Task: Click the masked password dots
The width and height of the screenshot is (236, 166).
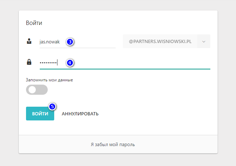Action: pyautogui.click(x=48, y=63)
